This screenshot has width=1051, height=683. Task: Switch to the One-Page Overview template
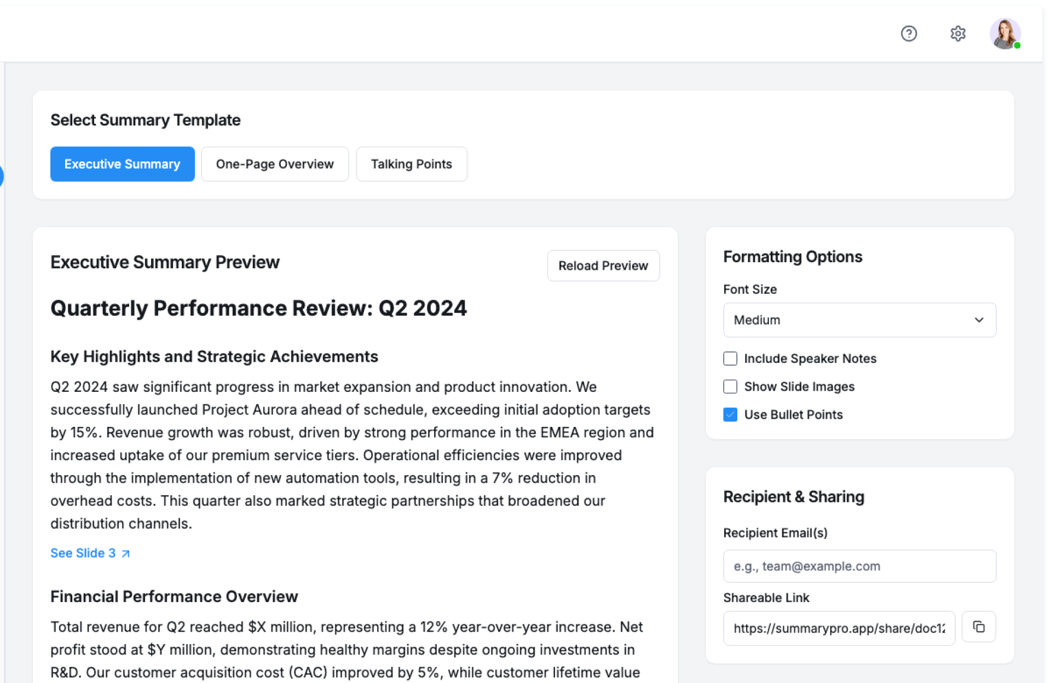click(274, 164)
